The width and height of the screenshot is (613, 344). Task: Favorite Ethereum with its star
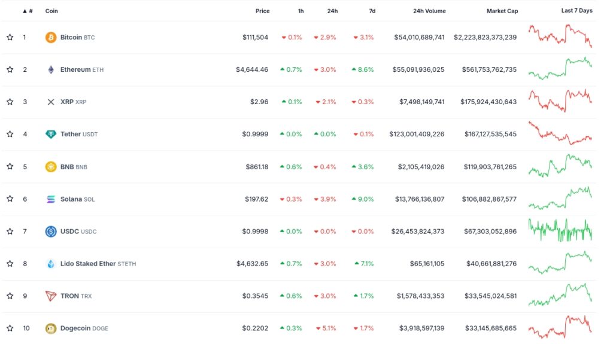tap(10, 69)
